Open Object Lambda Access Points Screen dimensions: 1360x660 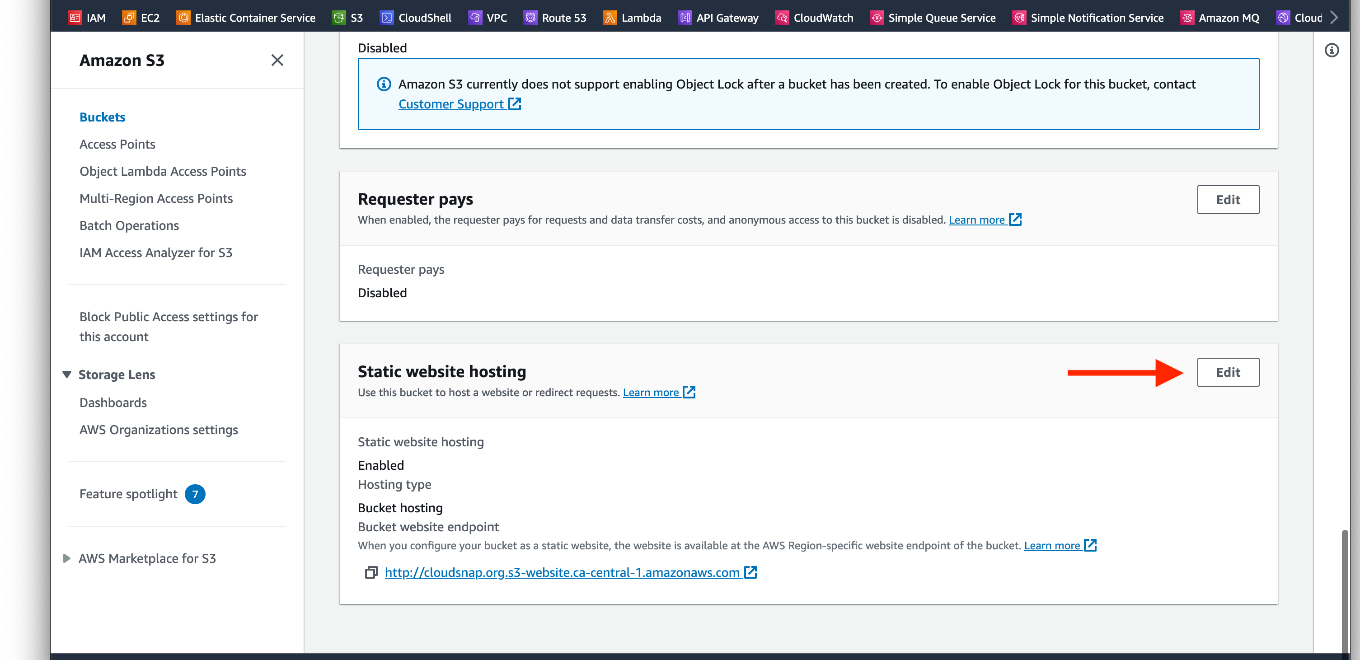click(163, 171)
